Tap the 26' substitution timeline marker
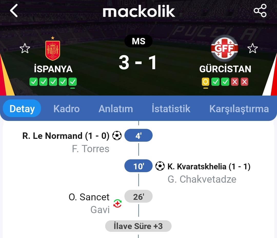277x238 pixels. pyautogui.click(x=138, y=196)
